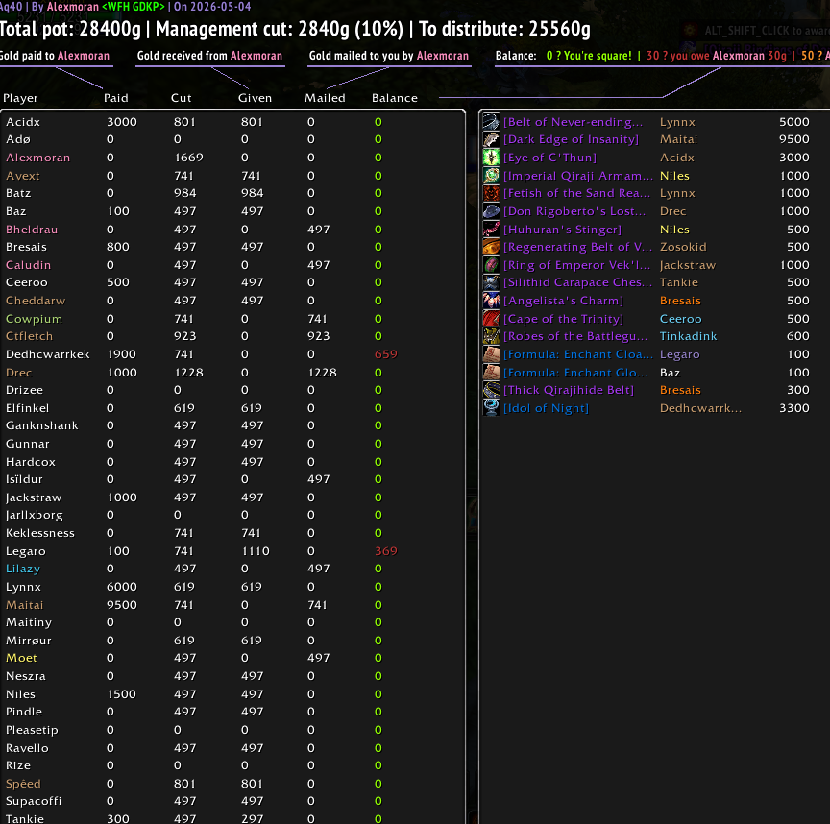Click the Belt of Never-ending item icon
The width and height of the screenshot is (830, 824).
pos(491,122)
